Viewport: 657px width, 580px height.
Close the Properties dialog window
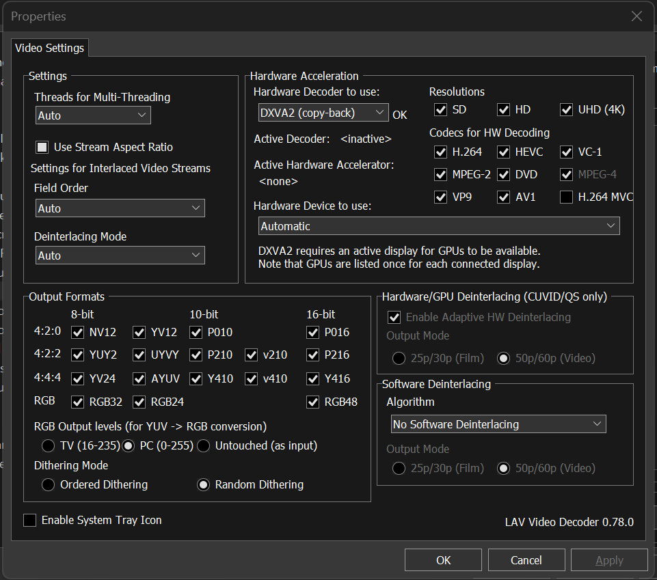tap(636, 16)
